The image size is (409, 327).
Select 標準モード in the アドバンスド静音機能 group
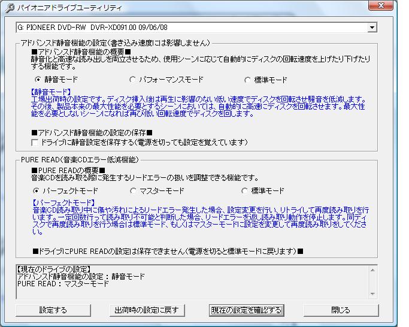(248, 79)
